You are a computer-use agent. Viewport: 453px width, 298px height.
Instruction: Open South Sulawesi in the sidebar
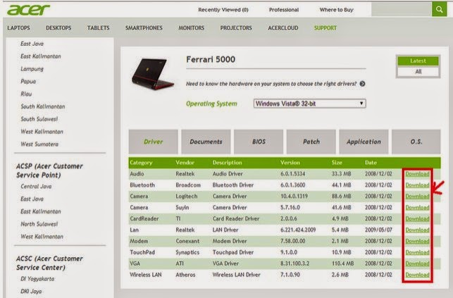(x=39, y=119)
